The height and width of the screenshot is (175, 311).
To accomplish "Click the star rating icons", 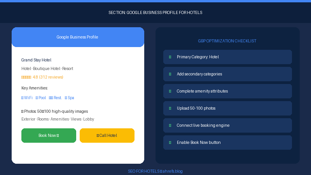I will (x=26, y=77).
